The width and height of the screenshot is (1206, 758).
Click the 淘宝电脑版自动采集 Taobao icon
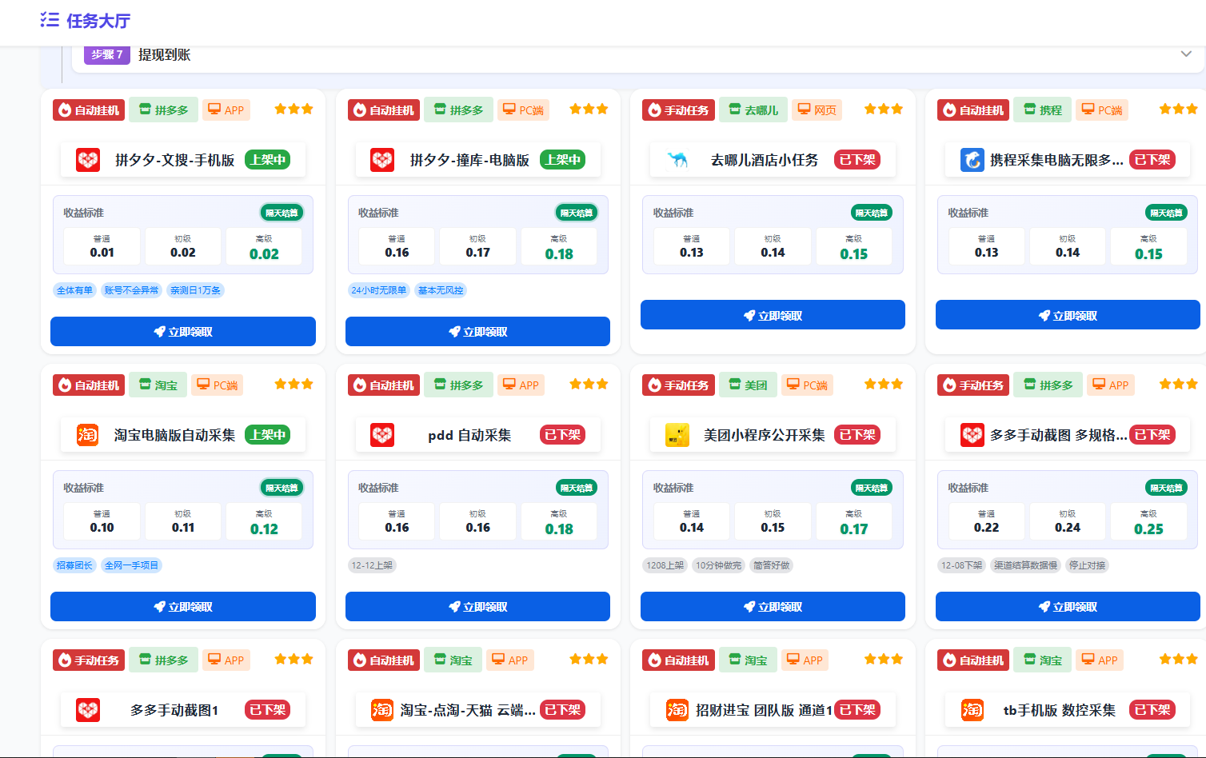tap(88, 435)
